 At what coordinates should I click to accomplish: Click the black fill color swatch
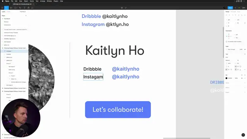(x=227, y=78)
